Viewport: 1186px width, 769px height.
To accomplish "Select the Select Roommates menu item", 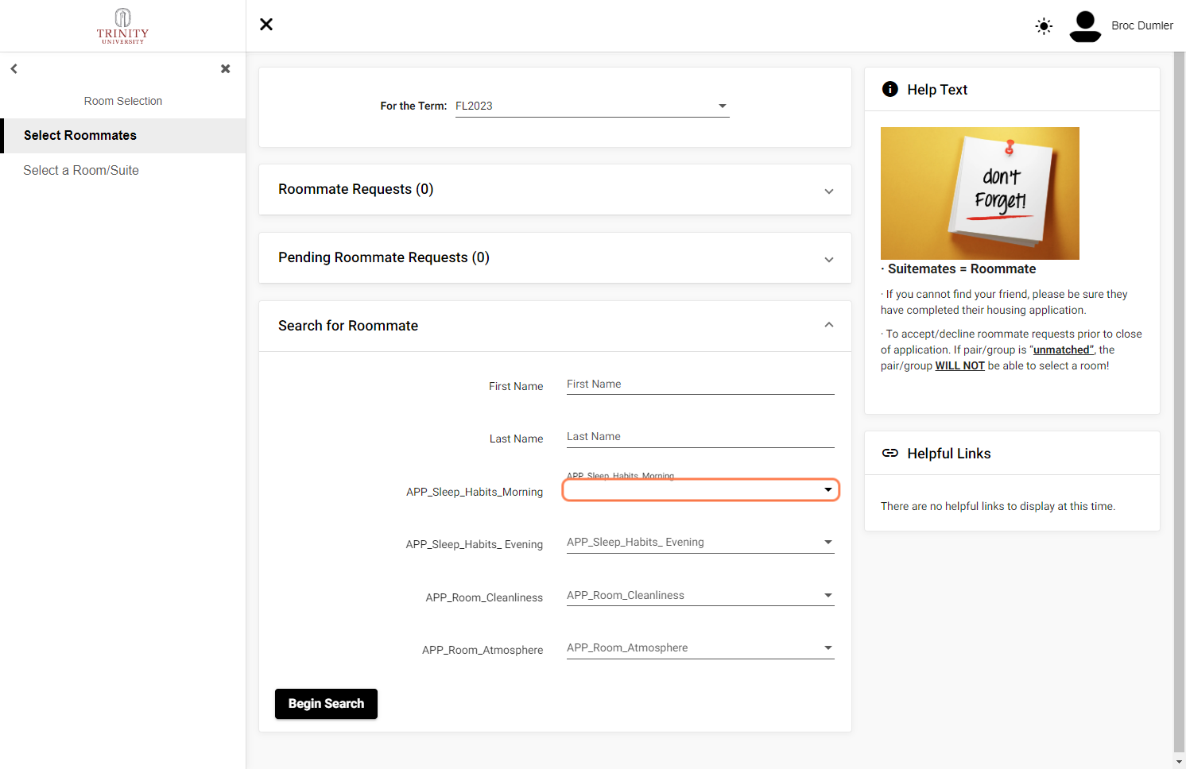I will [x=123, y=136].
